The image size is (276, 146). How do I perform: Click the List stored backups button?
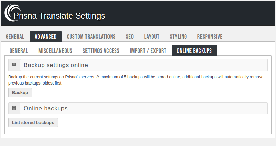pyautogui.click(x=33, y=123)
